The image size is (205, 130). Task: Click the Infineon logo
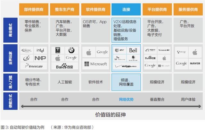(27, 50)
